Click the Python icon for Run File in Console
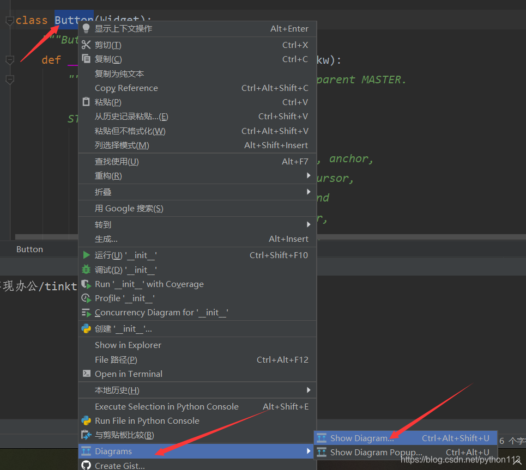 pyautogui.click(x=86, y=420)
